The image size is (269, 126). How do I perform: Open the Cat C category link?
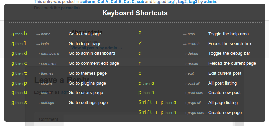coord(129,2)
